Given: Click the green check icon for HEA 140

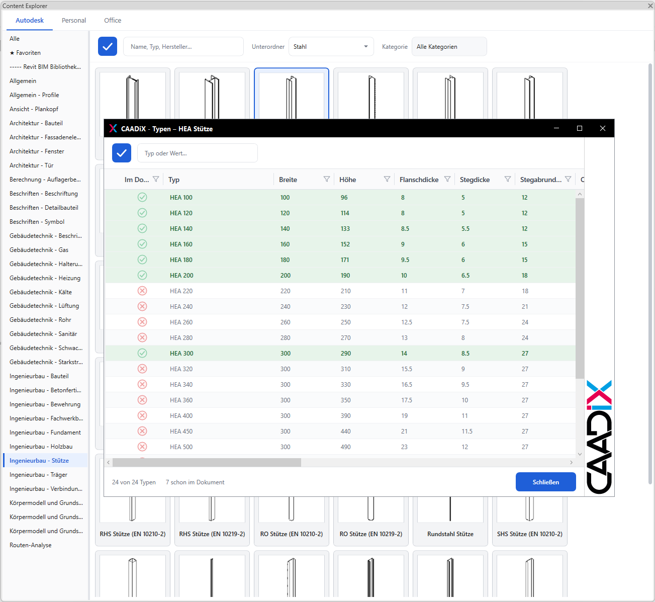Looking at the screenshot, I should [142, 228].
